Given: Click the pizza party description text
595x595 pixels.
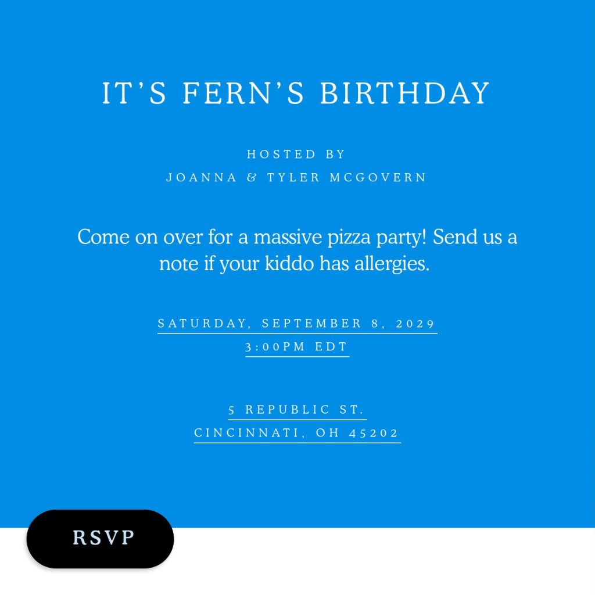Looking at the screenshot, I should pyautogui.click(x=297, y=237).
